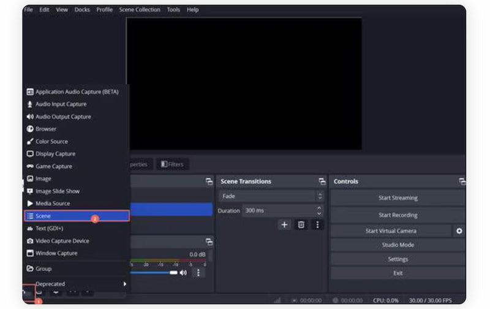
Task: Mute the audio mixer speaker icon
Action: [x=183, y=273]
